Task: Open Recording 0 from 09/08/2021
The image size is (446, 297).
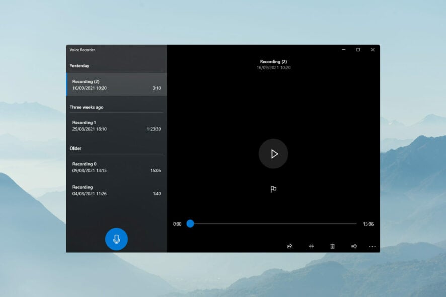Action: click(116, 167)
